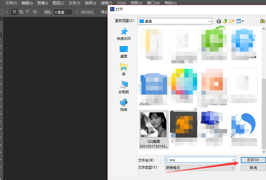
Task: Click the 羽化 feather value field
Action: 63,12
